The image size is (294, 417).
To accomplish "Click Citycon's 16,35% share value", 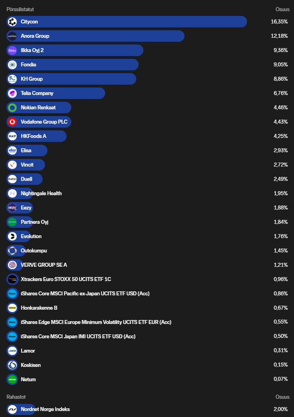I will (x=279, y=22).
